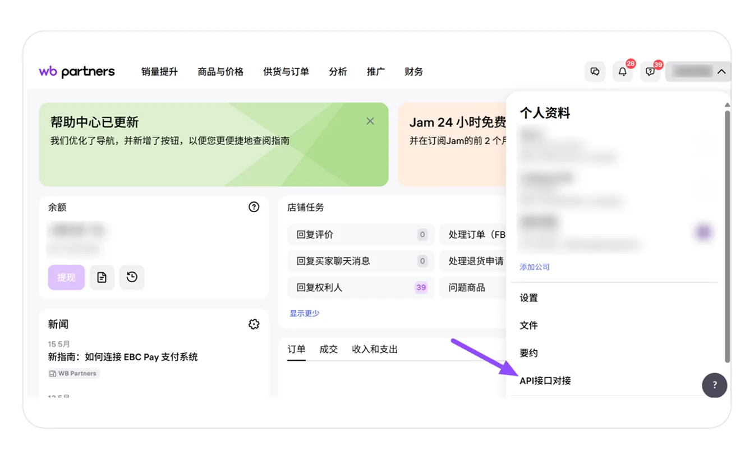Open the 问题商品 task
Viewport: 754px width, 459px height.
(x=473, y=287)
